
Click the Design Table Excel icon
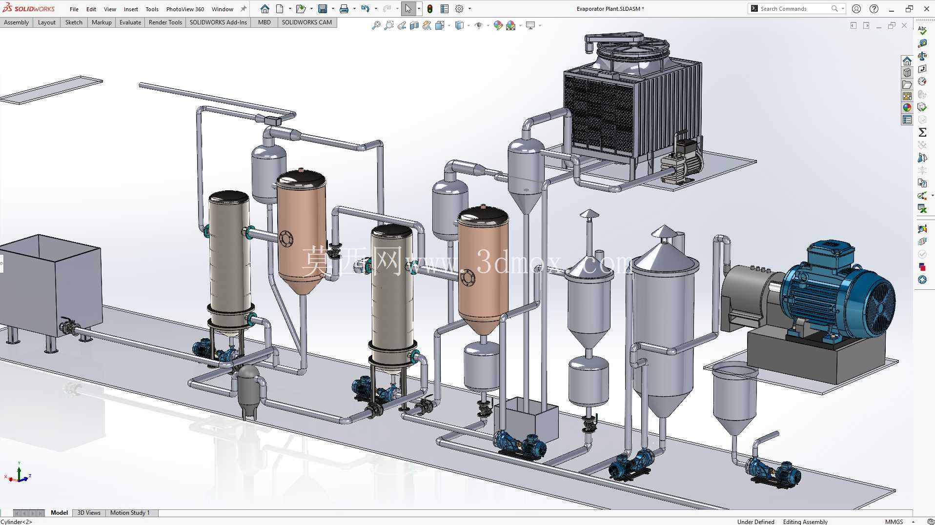[x=922, y=208]
